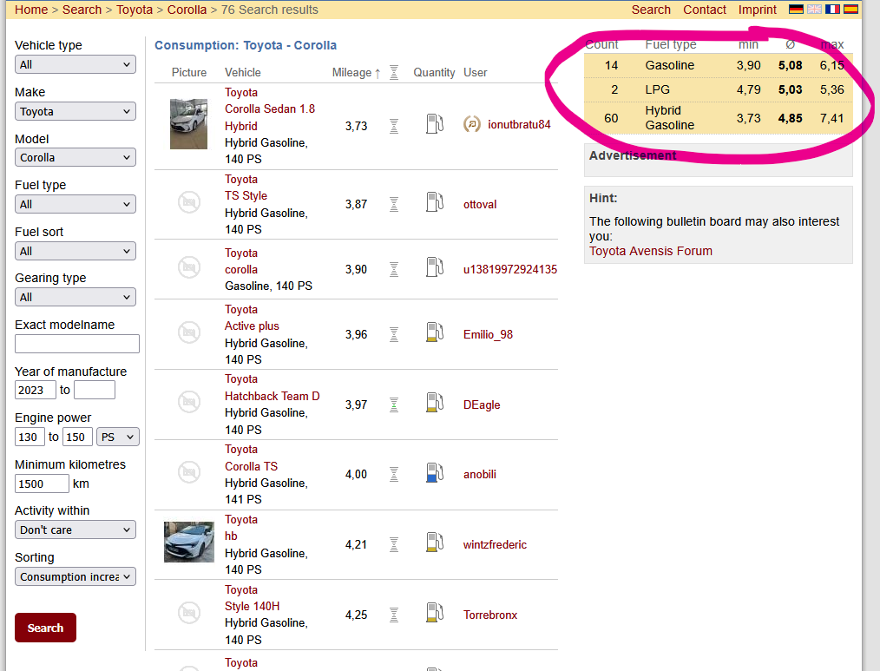Click the fuel pump icon for ottoval
880x671 pixels.
[x=435, y=202]
